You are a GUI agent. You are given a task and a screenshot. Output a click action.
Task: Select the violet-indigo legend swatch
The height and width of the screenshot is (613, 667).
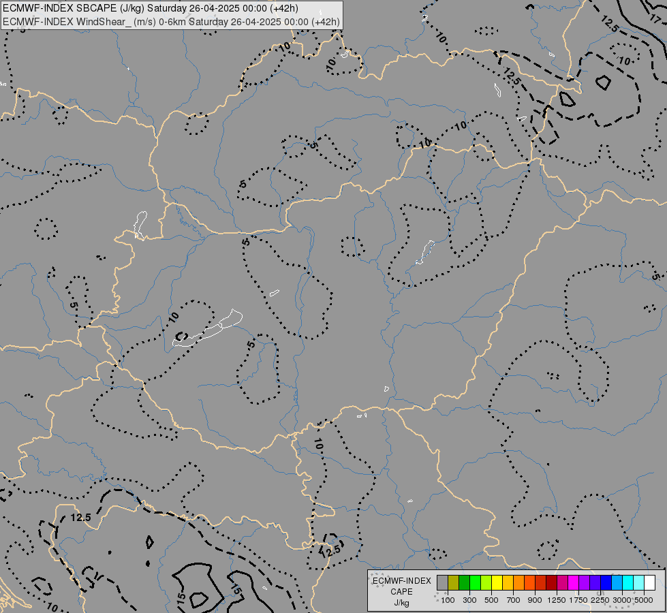pos(595,583)
